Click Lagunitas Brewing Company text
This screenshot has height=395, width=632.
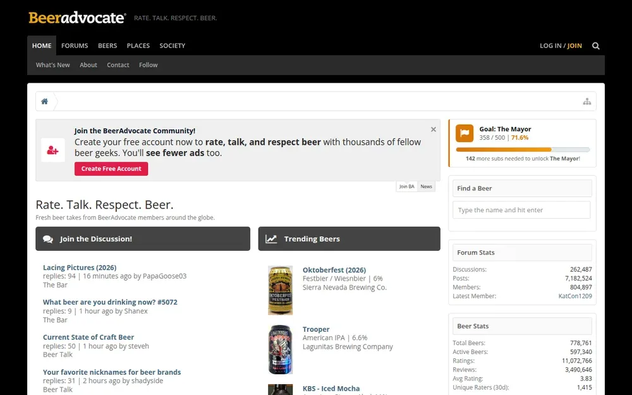click(x=348, y=346)
